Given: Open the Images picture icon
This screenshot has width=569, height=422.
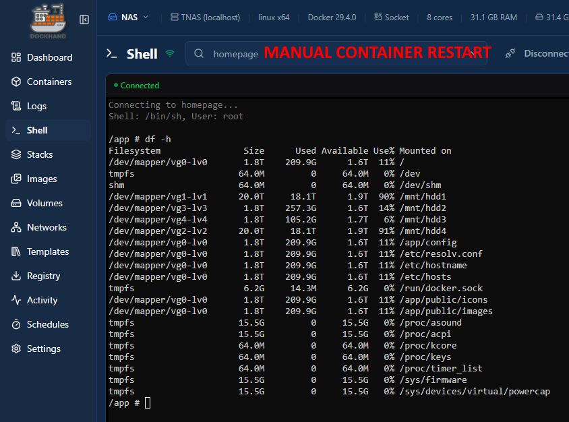Looking at the screenshot, I should click(x=16, y=179).
